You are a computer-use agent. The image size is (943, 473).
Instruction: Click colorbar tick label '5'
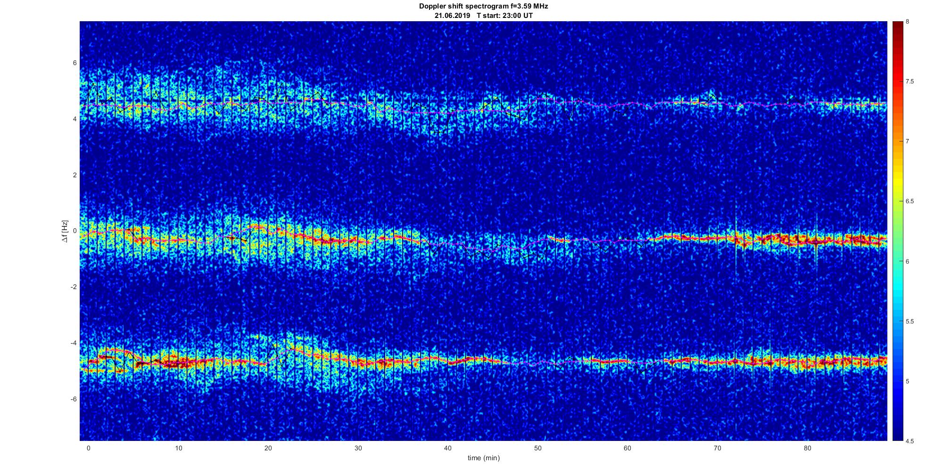pos(908,381)
